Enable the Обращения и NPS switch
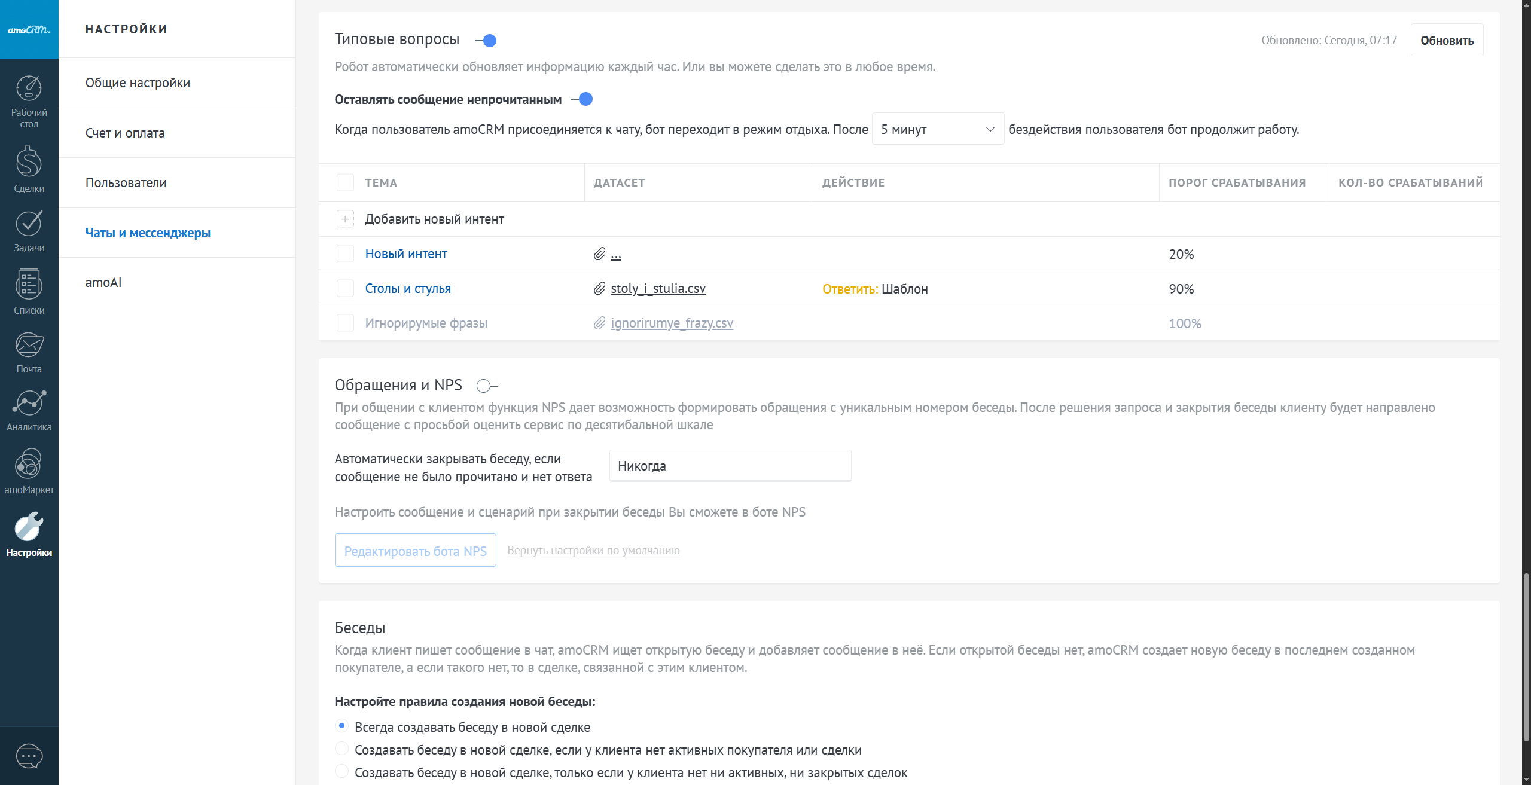 pos(487,386)
